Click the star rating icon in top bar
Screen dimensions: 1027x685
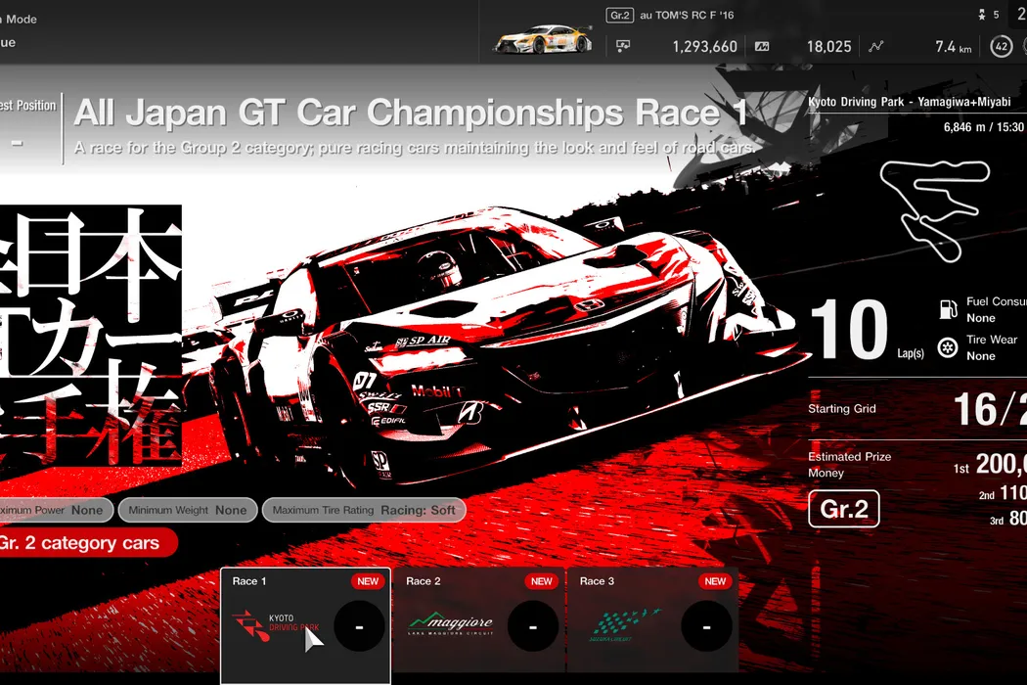tap(979, 15)
